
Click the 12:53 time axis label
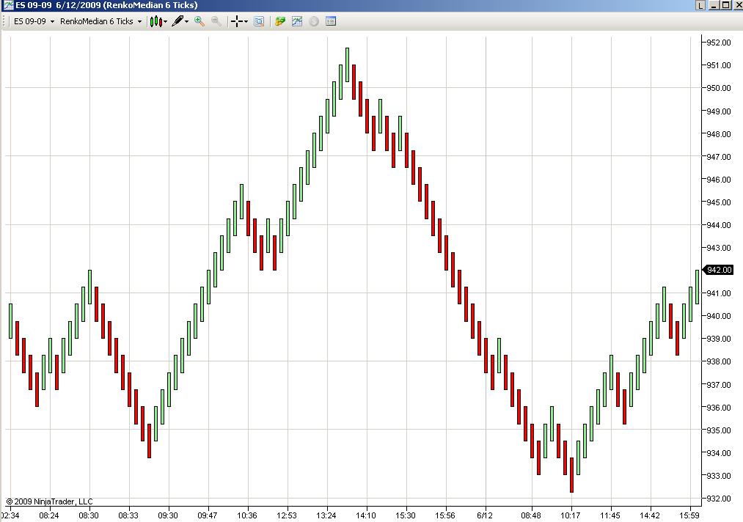click(286, 515)
